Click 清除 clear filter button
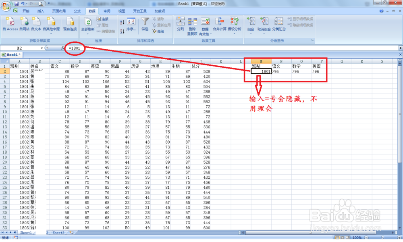The width and height of the screenshot is (403, 242). 158,19
